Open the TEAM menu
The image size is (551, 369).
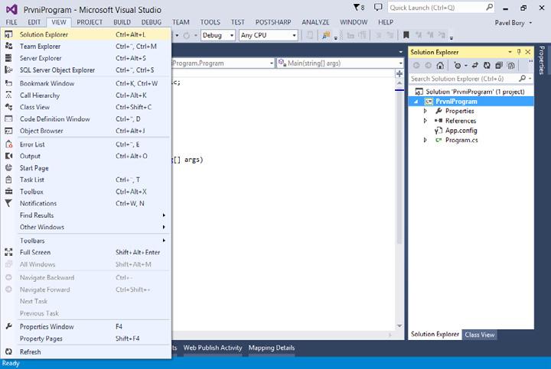click(181, 22)
